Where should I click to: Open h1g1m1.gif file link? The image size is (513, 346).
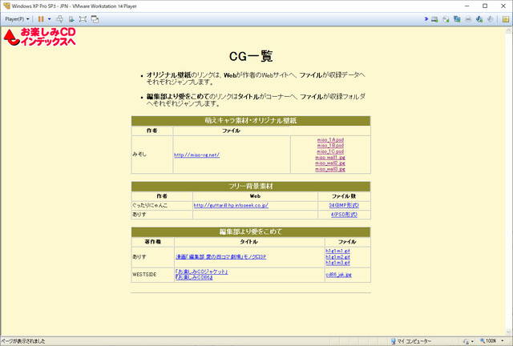(x=337, y=251)
